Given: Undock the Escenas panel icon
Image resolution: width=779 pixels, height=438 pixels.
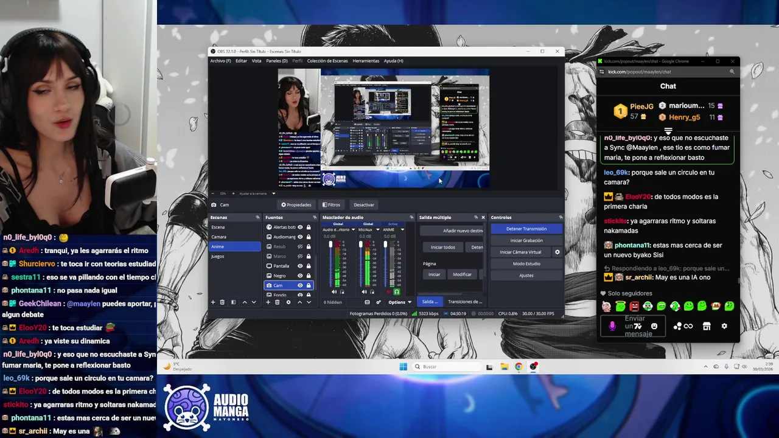Looking at the screenshot, I should tap(257, 217).
